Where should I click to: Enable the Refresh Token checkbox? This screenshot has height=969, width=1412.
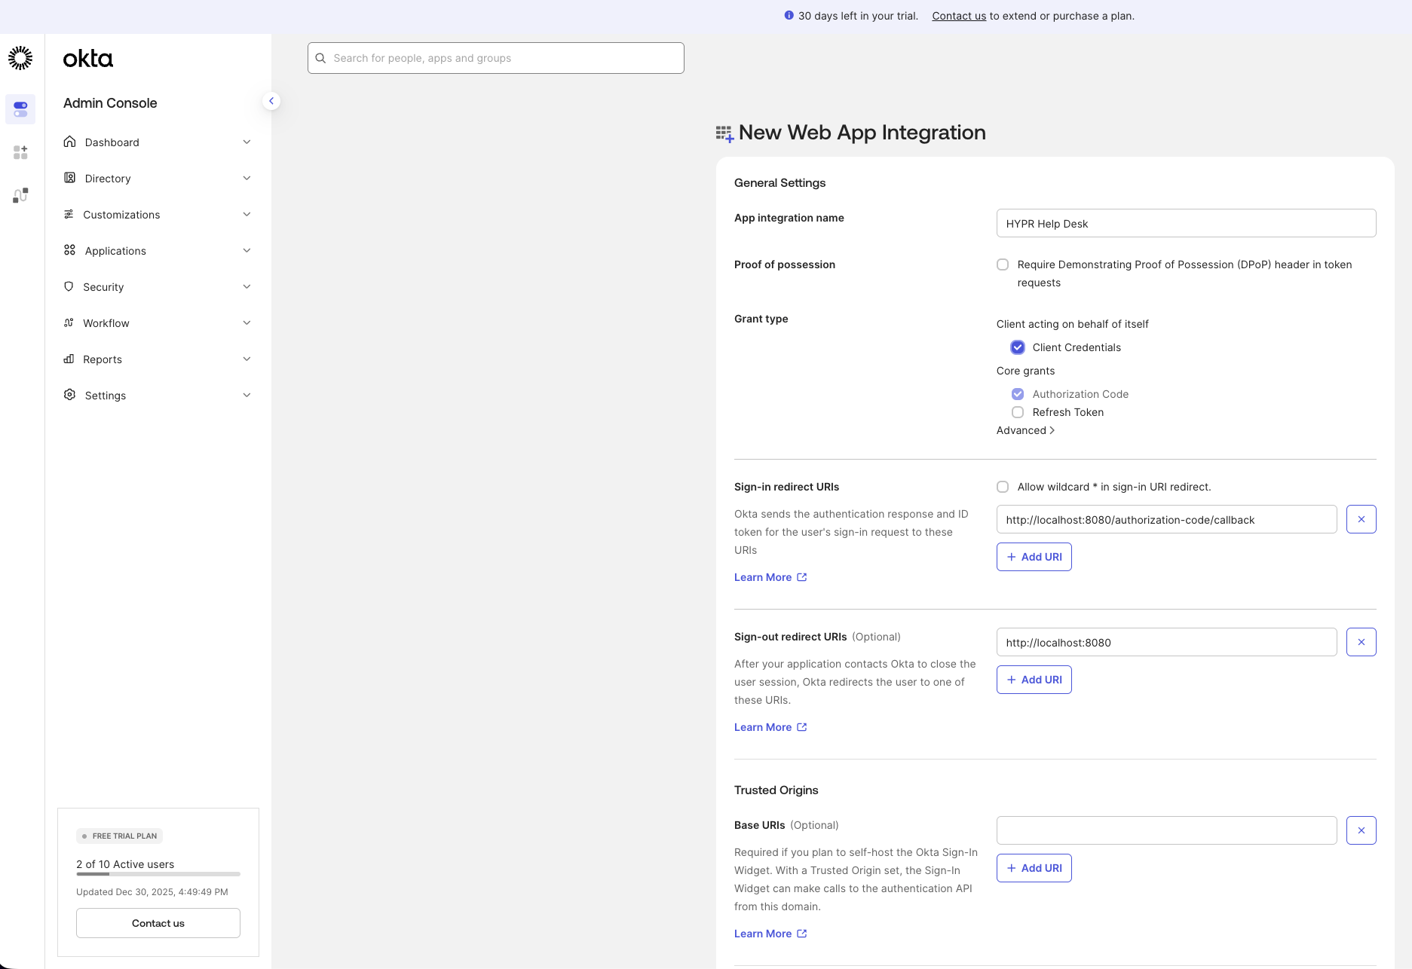(x=1018, y=412)
